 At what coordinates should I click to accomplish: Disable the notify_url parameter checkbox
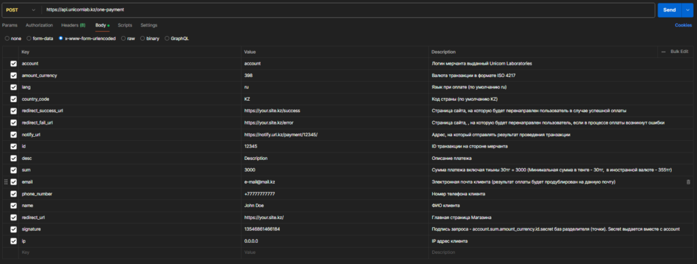pos(14,135)
